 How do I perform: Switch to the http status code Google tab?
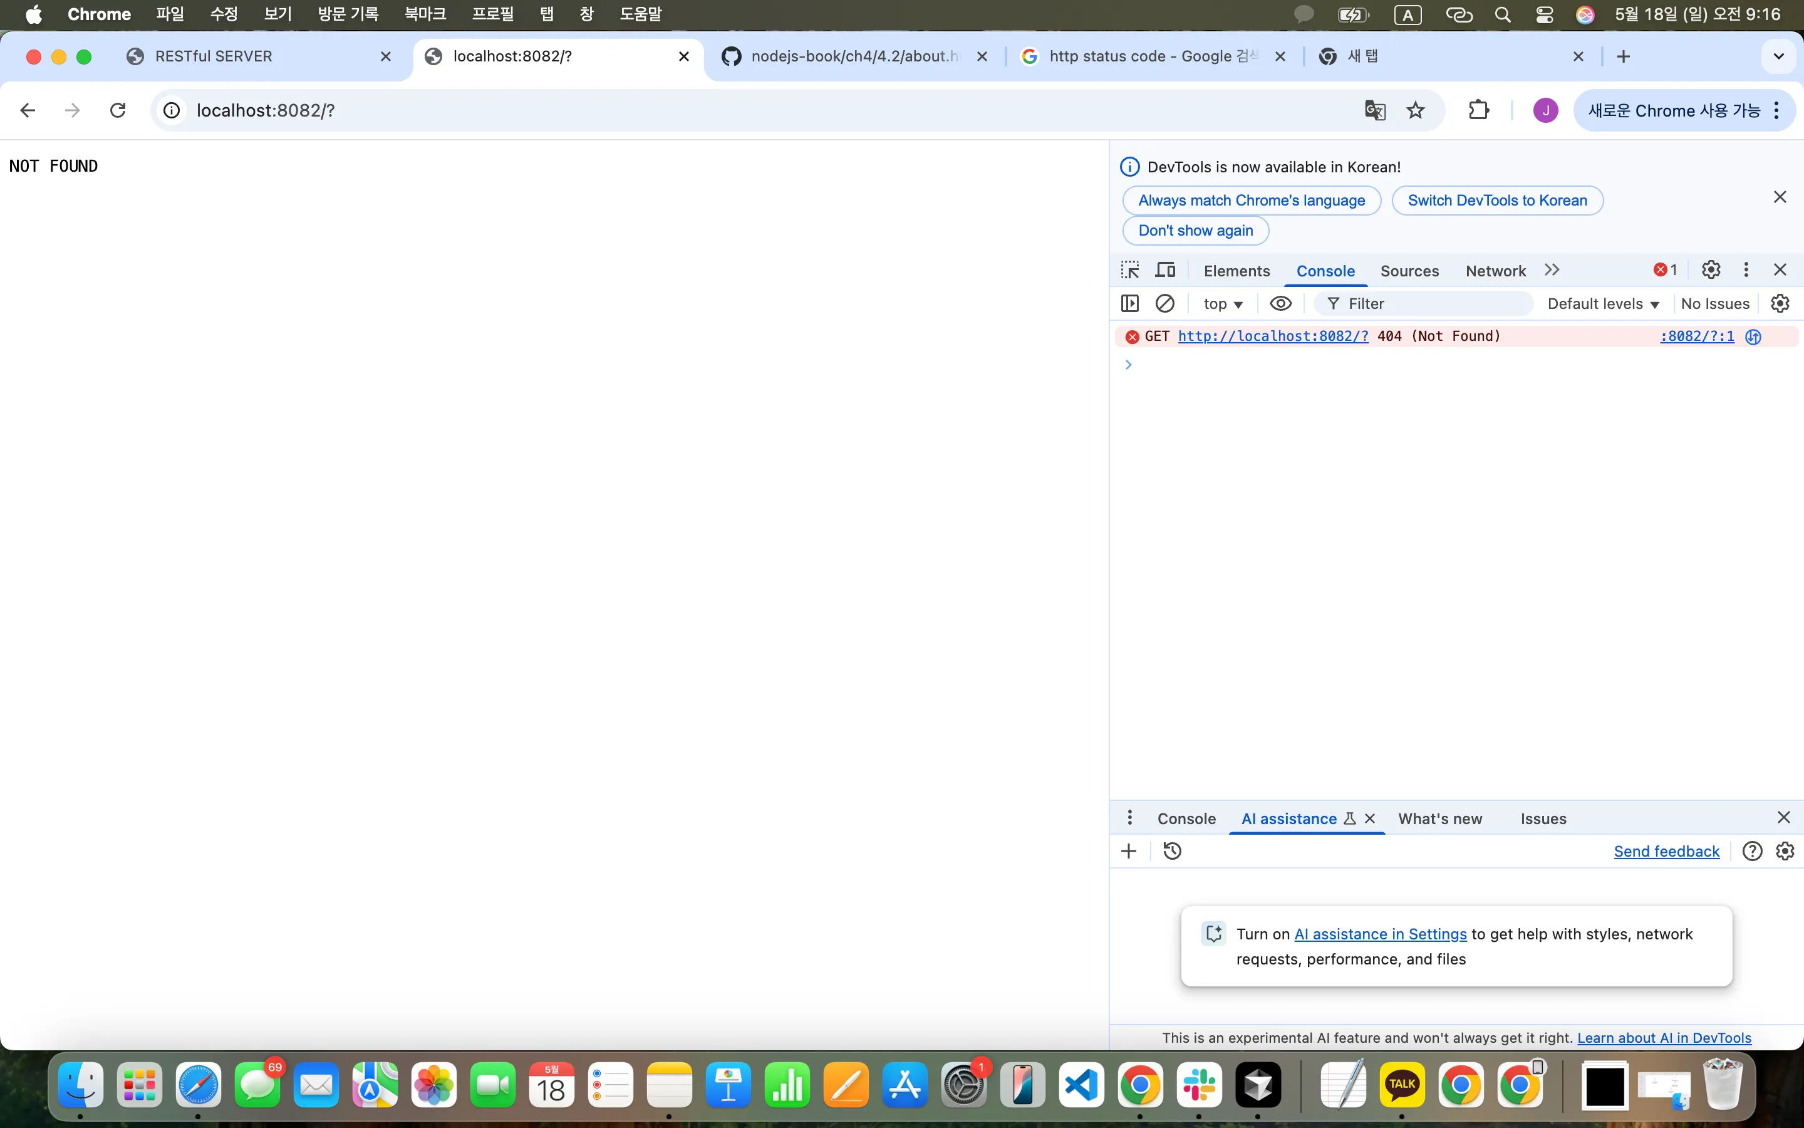tap(1153, 56)
